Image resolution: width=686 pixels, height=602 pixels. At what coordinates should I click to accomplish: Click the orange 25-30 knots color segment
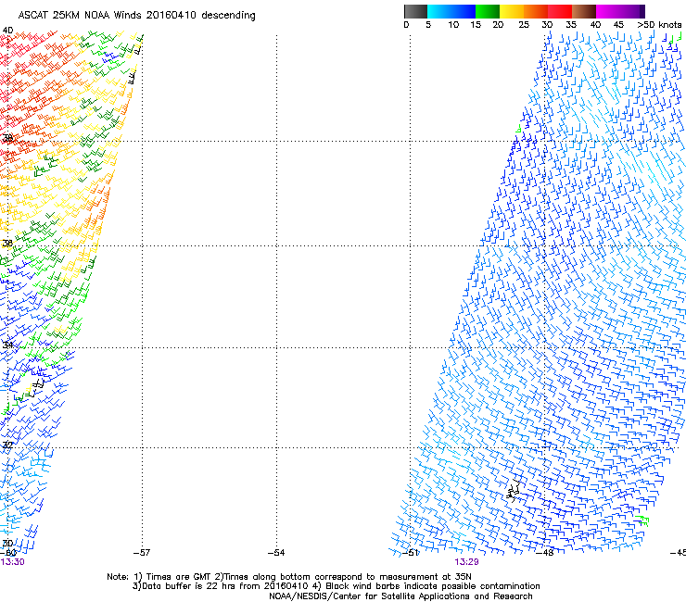point(536,11)
